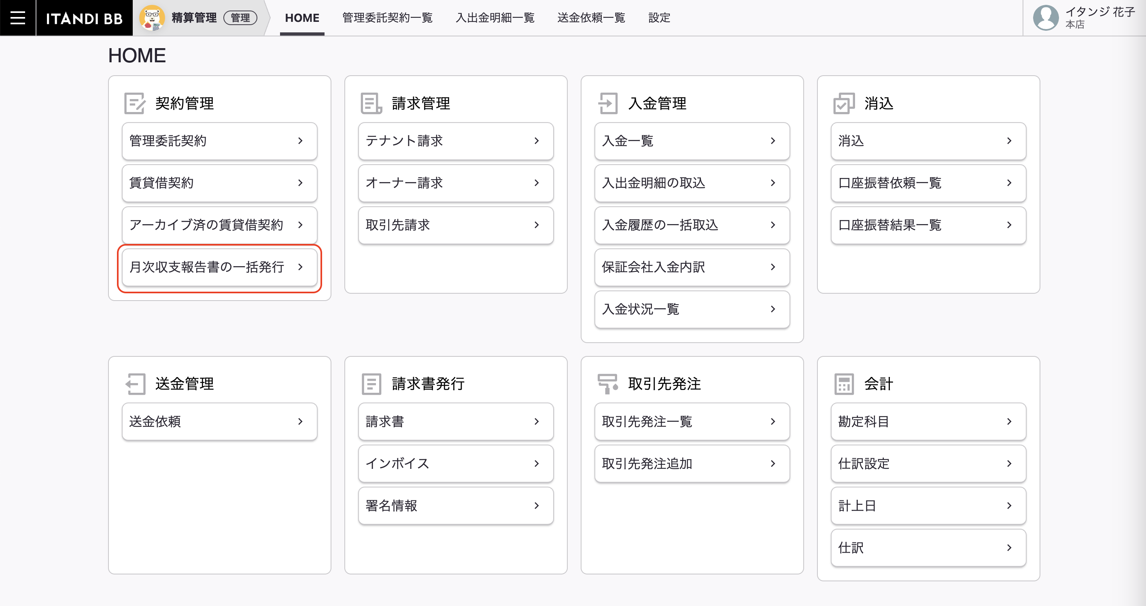Open 仕訳 entry at bottom of 会計
The image size is (1146, 606).
pos(928,547)
